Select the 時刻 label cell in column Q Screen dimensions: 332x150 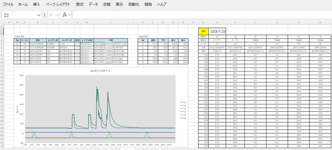point(204,51)
